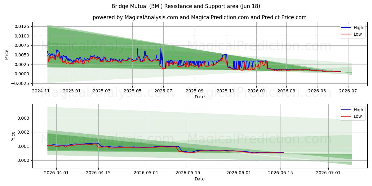The image size is (372, 186).
Task: Click the '2026-06-01' date tick label
Action: click(239, 173)
